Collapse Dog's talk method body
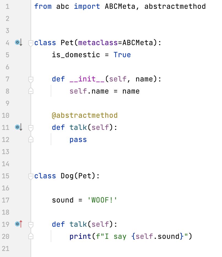222x257 pixels. (31, 224)
